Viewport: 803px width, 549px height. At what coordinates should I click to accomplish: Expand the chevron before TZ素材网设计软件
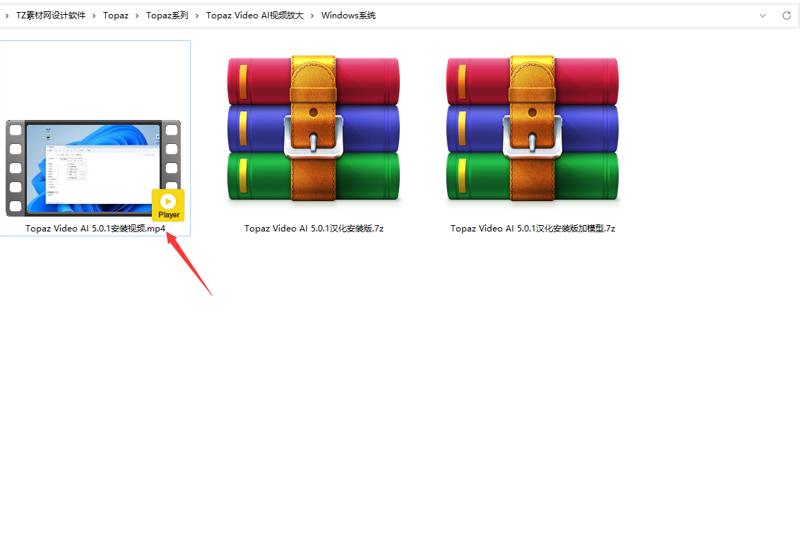point(7,16)
